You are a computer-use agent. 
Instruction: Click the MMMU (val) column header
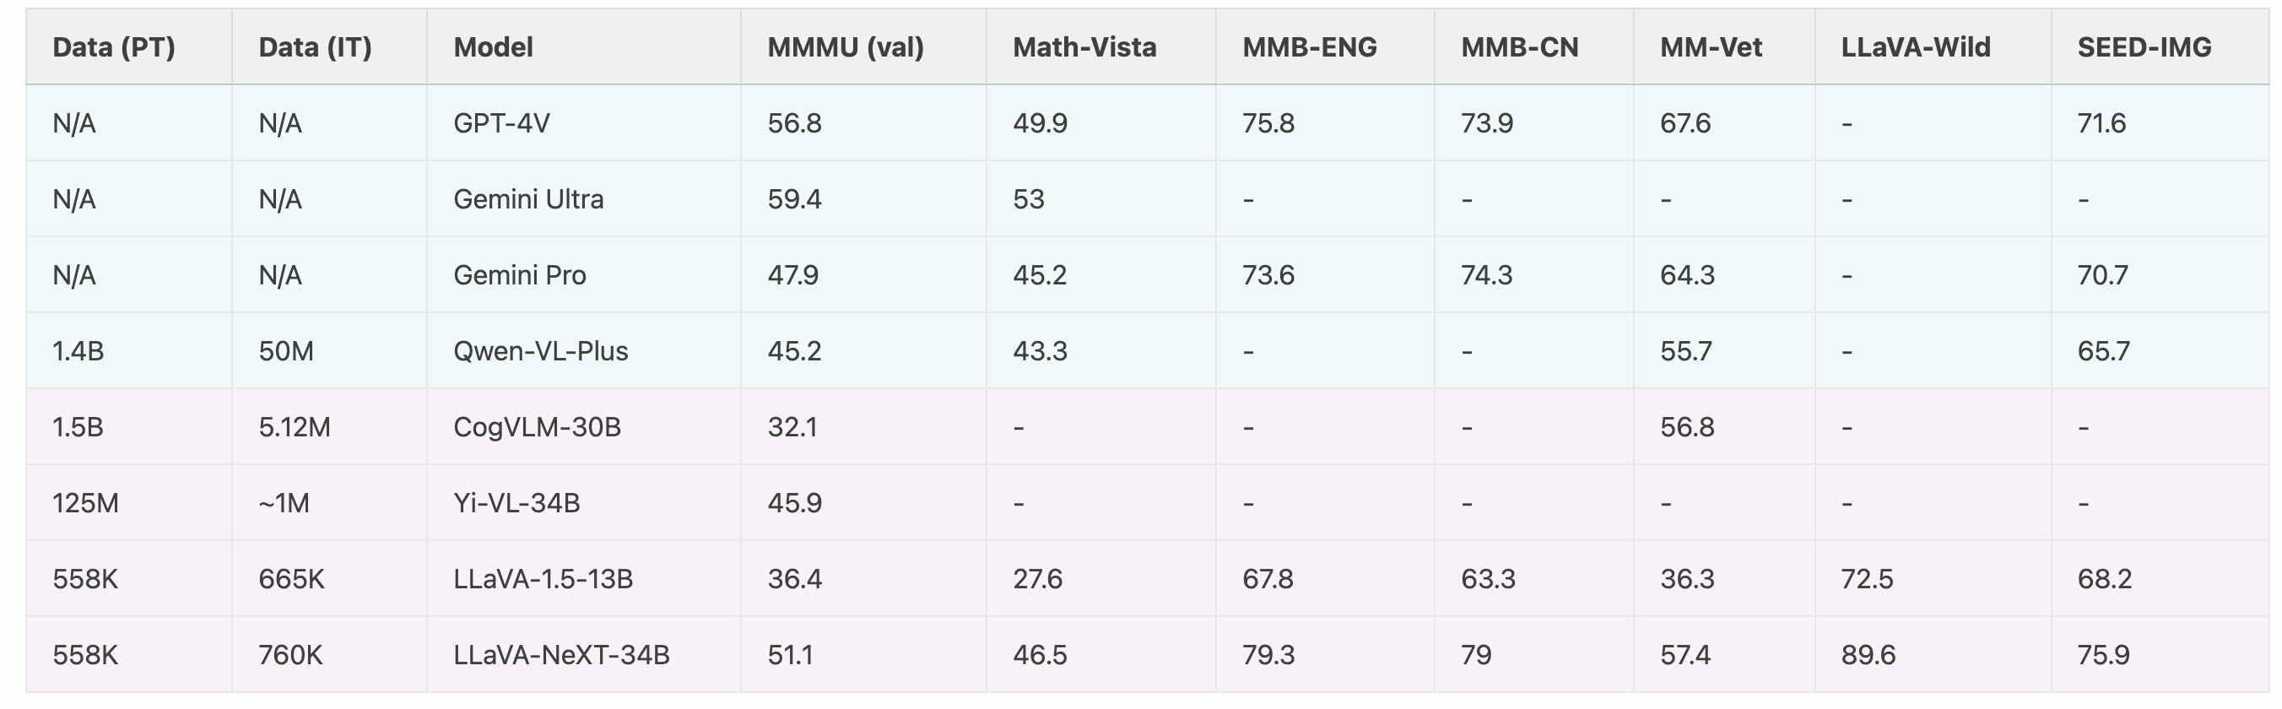[x=845, y=47]
